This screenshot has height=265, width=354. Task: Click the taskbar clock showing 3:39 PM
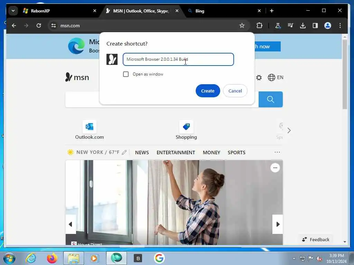coord(336,258)
